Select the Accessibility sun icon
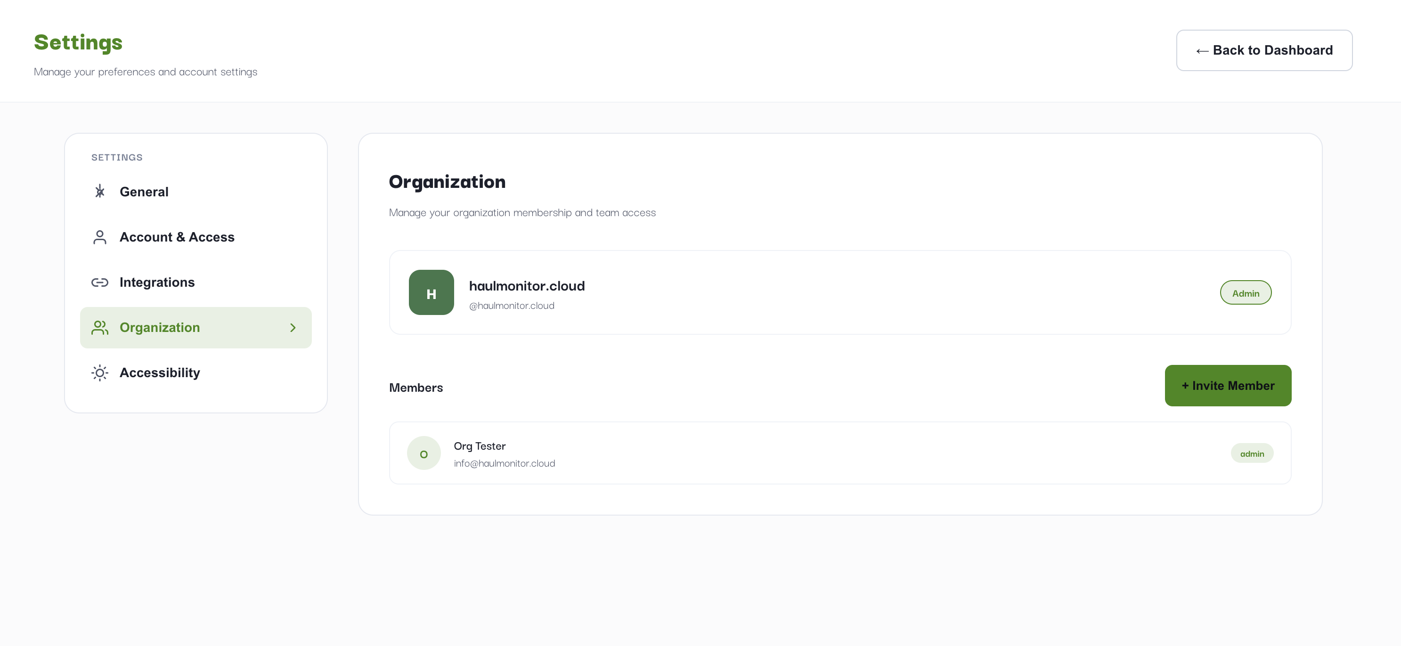1401x646 pixels. point(99,373)
